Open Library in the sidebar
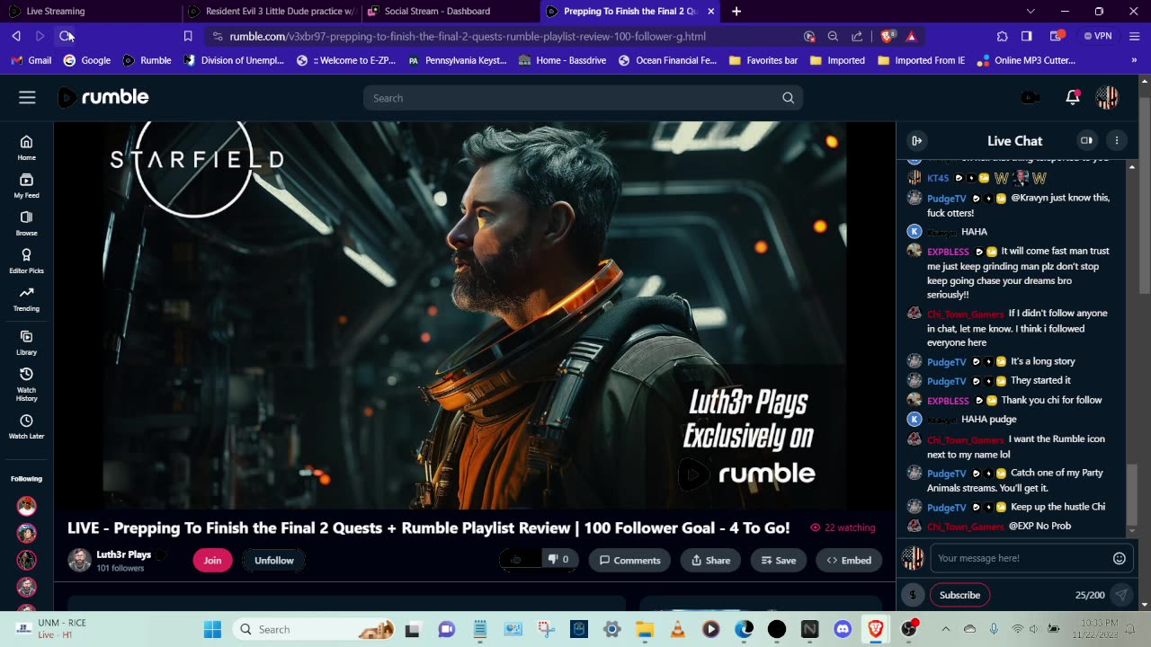The width and height of the screenshot is (1151, 647). pyautogui.click(x=26, y=342)
